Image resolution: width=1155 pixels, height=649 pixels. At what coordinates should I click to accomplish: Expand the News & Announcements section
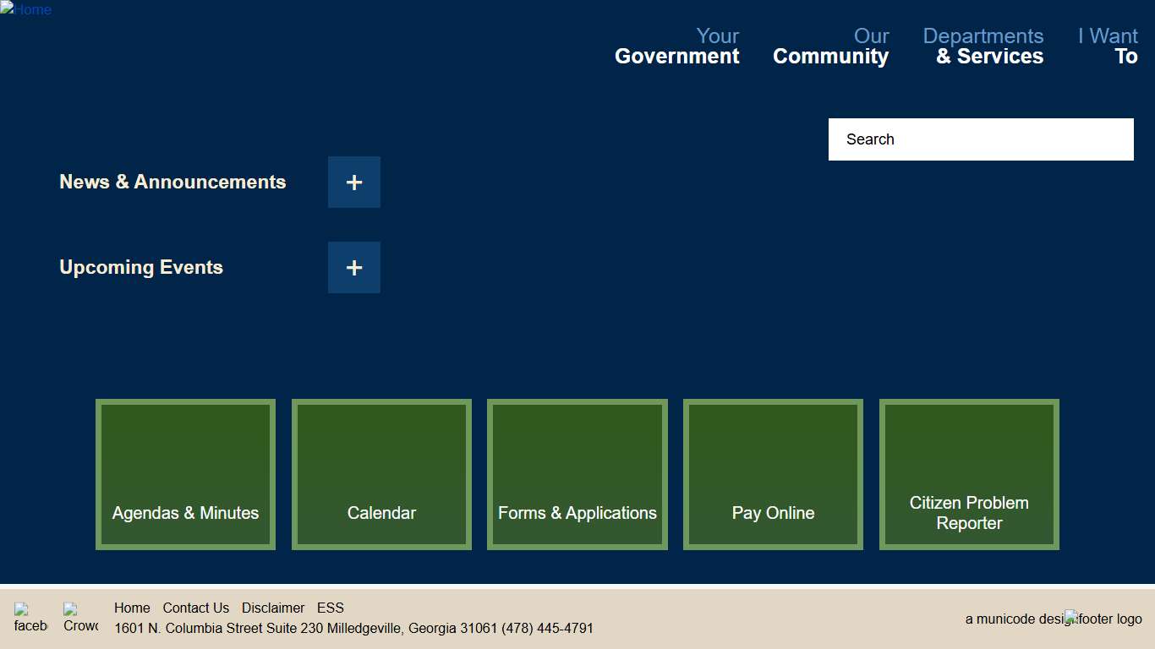353,182
